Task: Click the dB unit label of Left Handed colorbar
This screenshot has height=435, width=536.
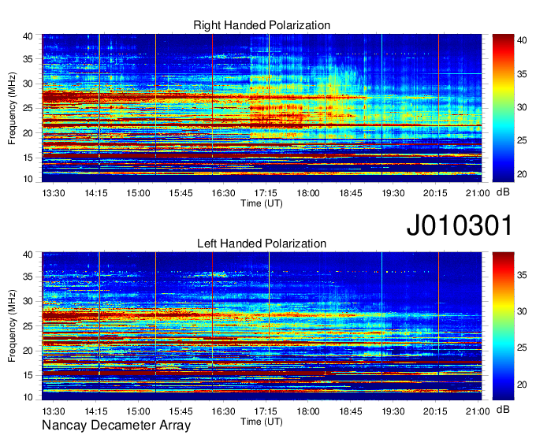Action: tap(503, 409)
